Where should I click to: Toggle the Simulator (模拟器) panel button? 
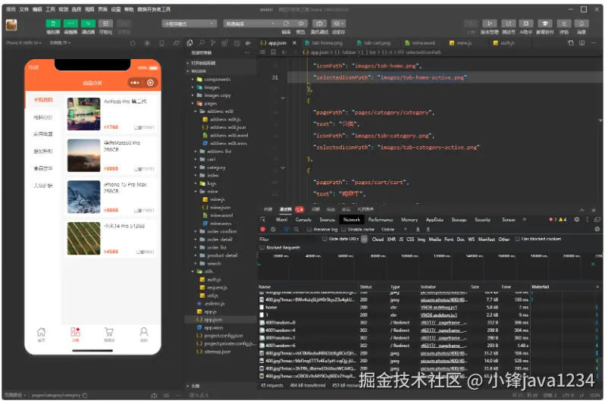click(53, 23)
